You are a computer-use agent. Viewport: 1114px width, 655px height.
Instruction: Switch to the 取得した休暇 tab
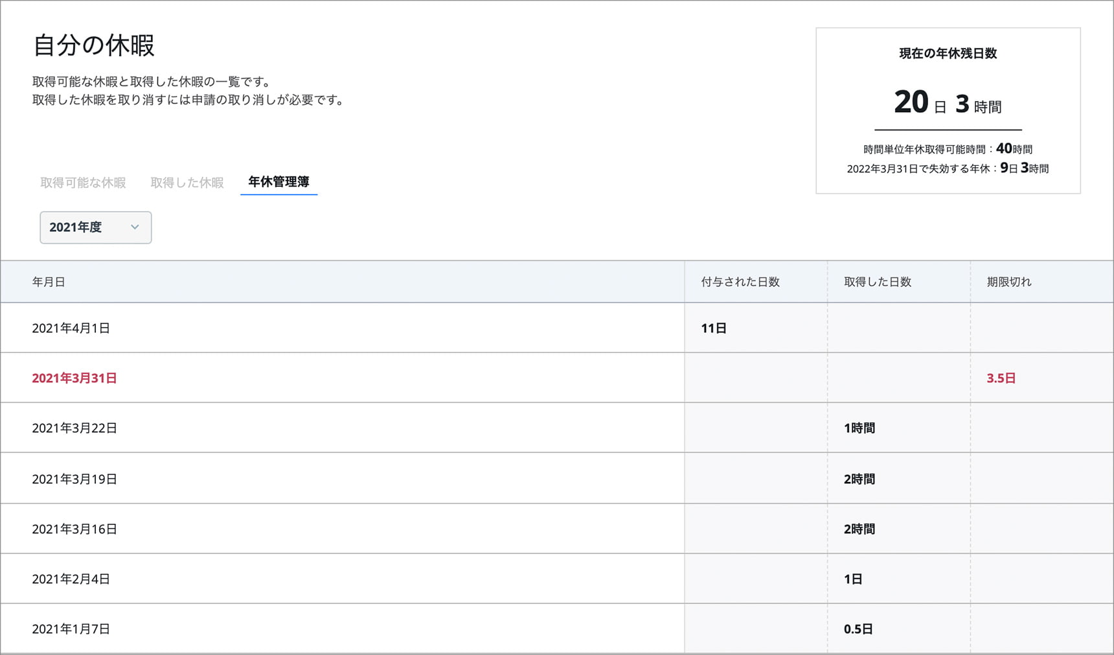[x=187, y=183]
